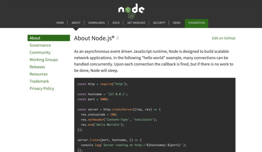
Task: Click the res.statusCode = 200 line
Action: point(99,114)
